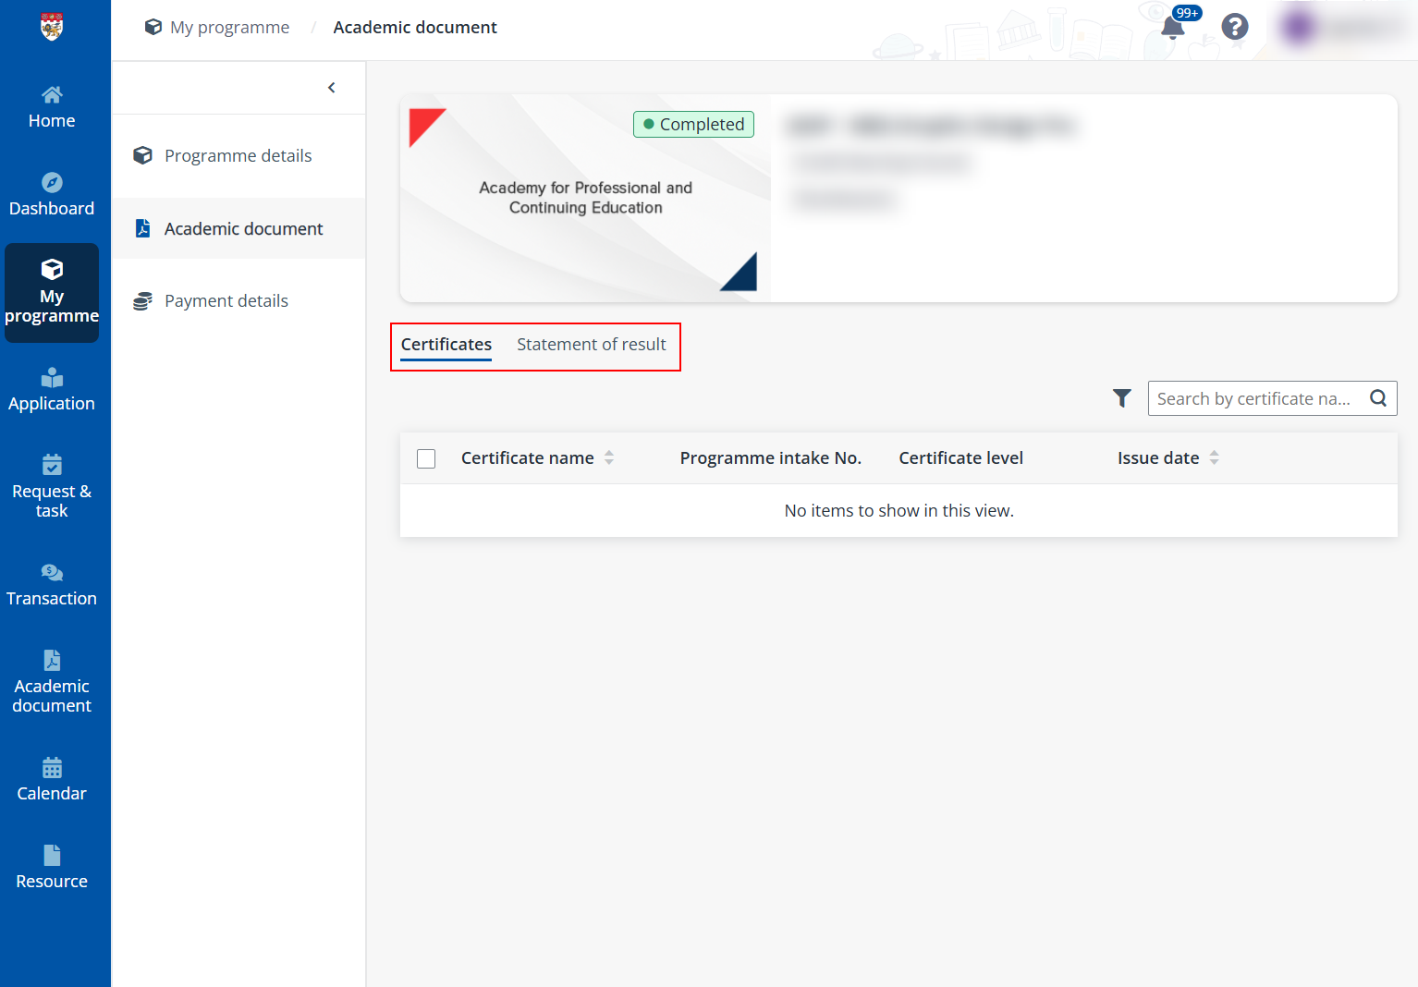Tick the select-all certificates checkbox

(x=426, y=458)
